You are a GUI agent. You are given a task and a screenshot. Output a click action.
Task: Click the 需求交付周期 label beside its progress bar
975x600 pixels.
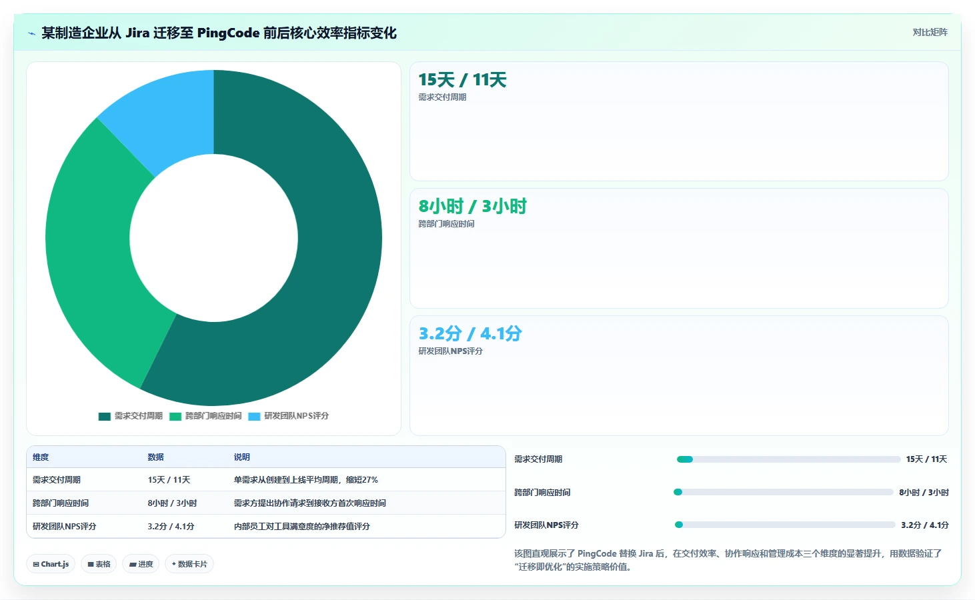(538, 459)
